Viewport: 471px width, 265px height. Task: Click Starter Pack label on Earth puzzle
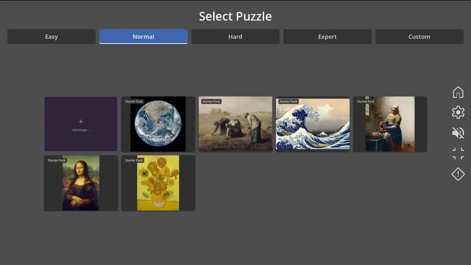[134, 102]
